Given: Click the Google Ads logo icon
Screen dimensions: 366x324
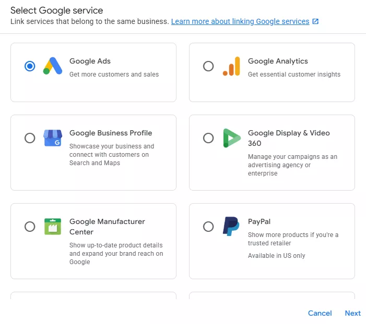Looking at the screenshot, I should [x=52, y=66].
